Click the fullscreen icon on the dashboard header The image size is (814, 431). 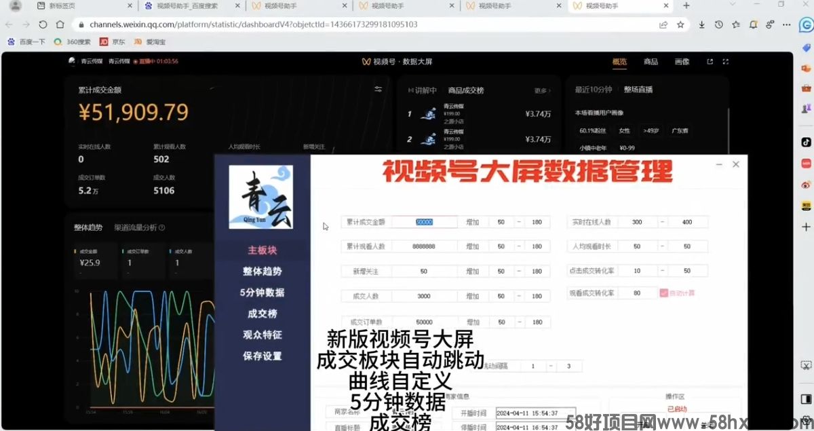click(726, 62)
